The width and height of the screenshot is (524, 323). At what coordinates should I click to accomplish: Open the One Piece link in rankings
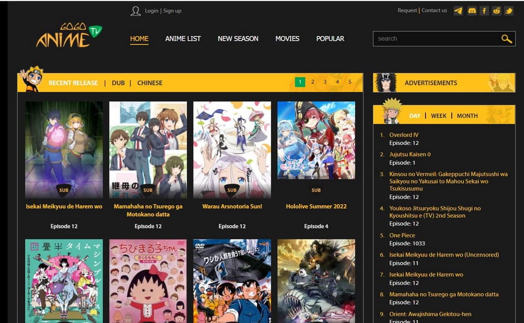click(402, 235)
